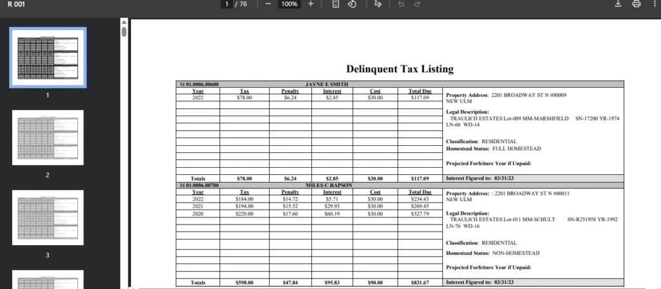This screenshot has width=661, height=289.
Task: Click the 100% zoom level field
Action: point(289,4)
